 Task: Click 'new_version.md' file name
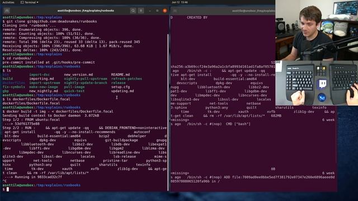78,75
